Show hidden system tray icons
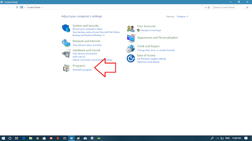 click(218, 138)
